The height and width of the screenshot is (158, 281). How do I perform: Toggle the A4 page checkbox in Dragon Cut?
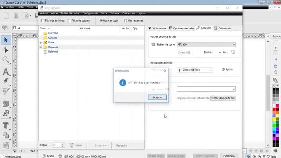(x=14, y=28)
